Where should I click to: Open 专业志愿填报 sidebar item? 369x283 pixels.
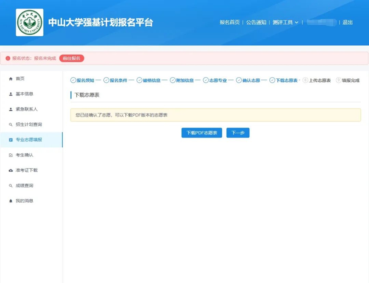click(29, 140)
